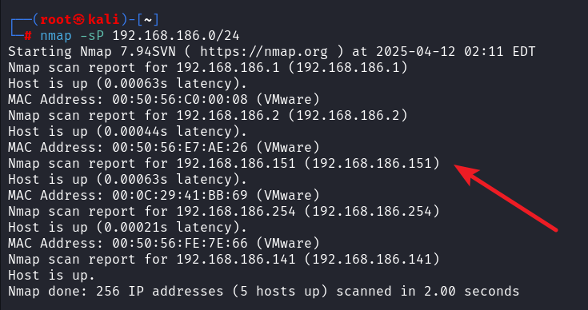The height and width of the screenshot is (310, 588).
Task: Click the scan report line for 192.168.186.141
Action: [223, 260]
